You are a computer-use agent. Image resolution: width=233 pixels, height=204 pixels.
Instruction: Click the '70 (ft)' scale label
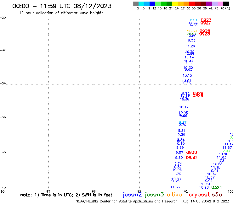tap(225, 8)
